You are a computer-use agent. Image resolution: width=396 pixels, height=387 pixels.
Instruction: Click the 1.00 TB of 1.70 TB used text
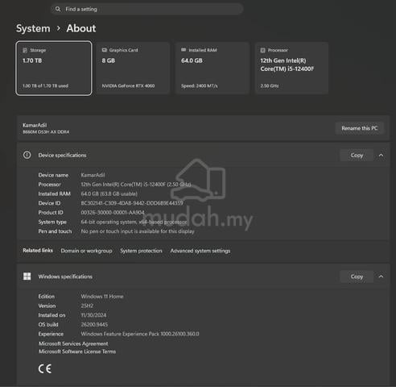[x=45, y=86]
